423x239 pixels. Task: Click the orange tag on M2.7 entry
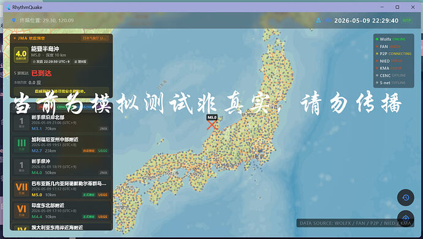pos(89,151)
